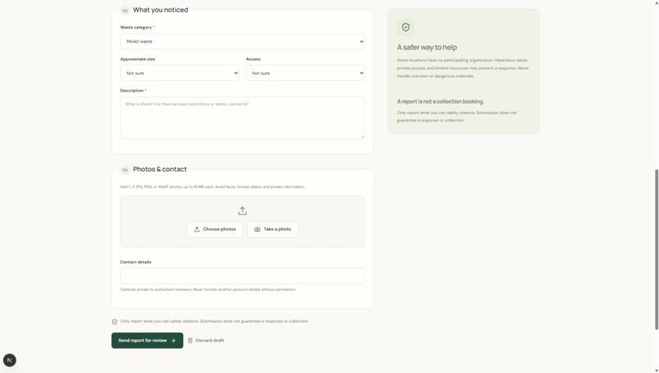Click the page vertical scrollbar thumb
The width and height of the screenshot is (659, 373).
657,249
